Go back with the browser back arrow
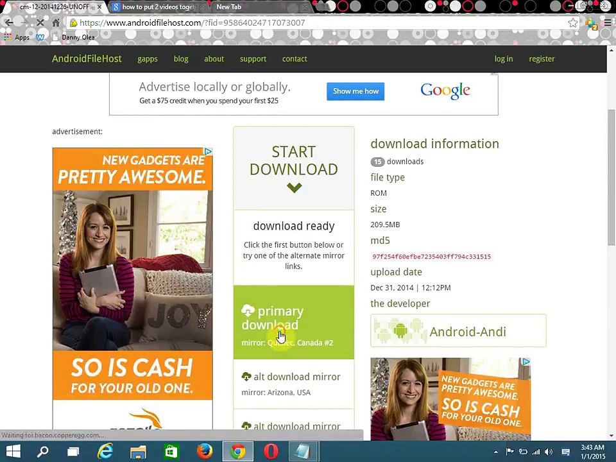The image size is (616, 462). 9,22
